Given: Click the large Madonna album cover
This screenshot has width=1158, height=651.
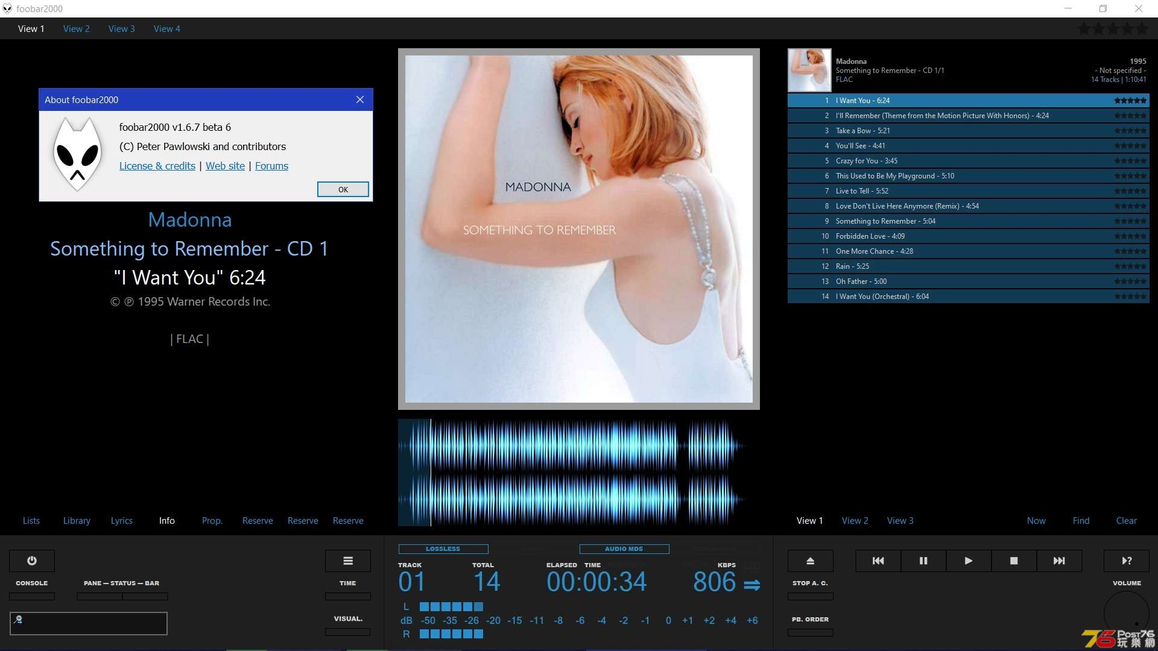Looking at the screenshot, I should click(x=579, y=229).
